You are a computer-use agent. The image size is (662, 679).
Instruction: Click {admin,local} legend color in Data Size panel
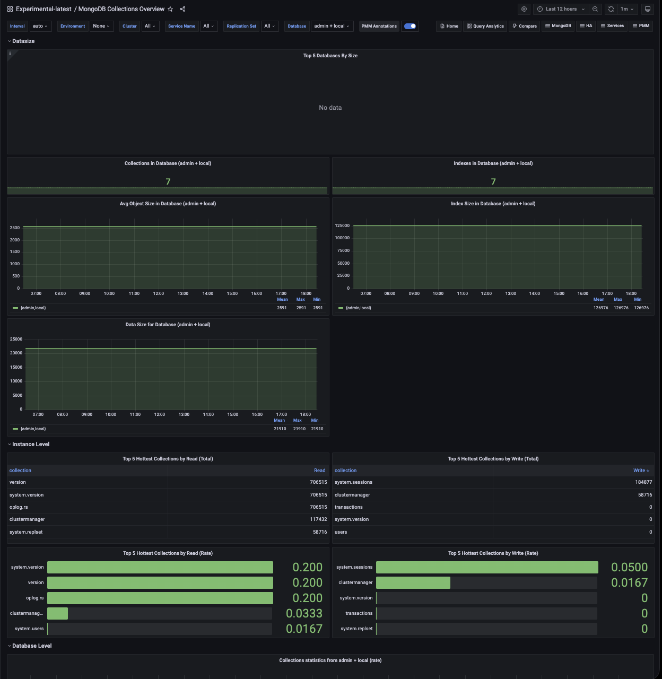click(x=15, y=429)
